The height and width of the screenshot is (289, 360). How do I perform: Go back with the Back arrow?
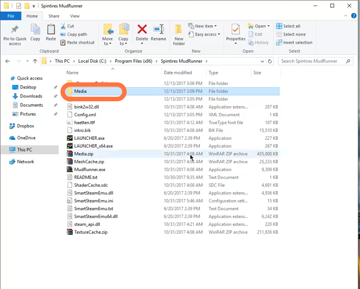(x=8, y=61)
